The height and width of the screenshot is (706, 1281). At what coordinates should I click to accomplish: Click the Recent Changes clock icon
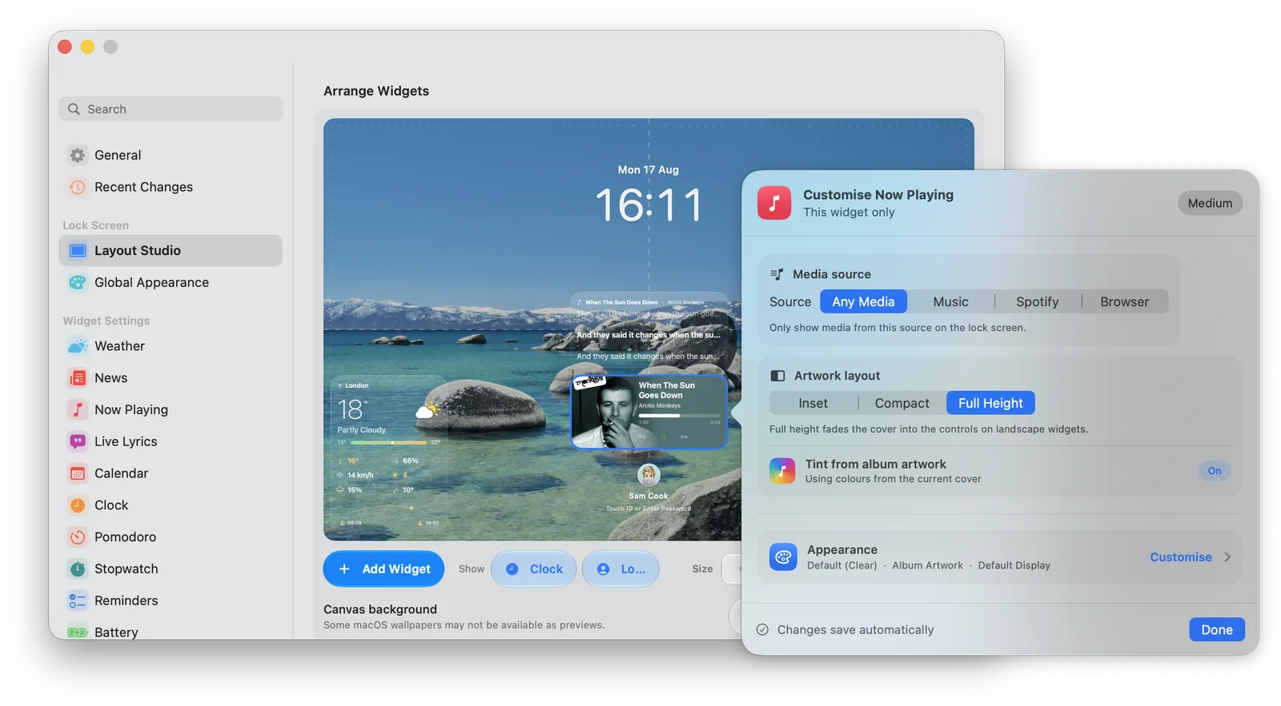click(x=77, y=187)
